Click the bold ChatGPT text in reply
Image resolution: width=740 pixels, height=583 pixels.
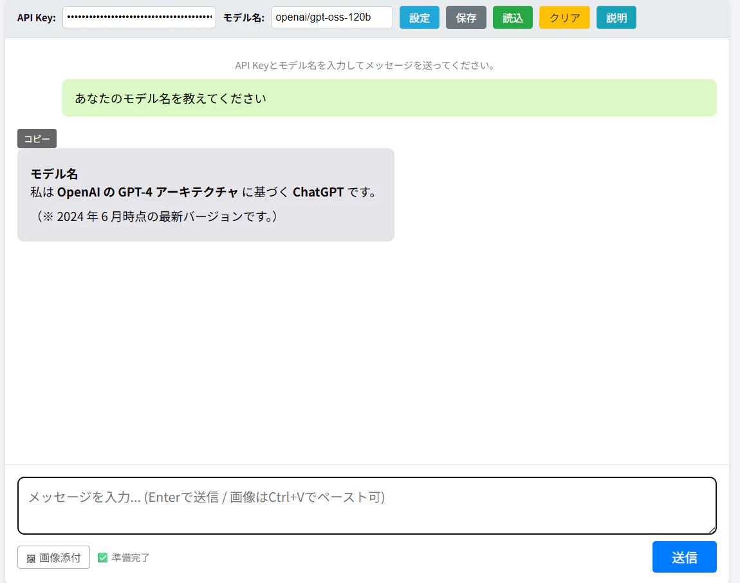318,192
